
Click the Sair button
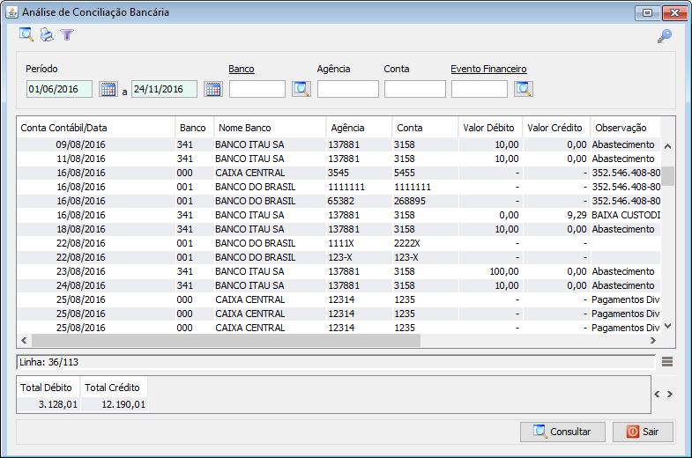click(x=643, y=432)
